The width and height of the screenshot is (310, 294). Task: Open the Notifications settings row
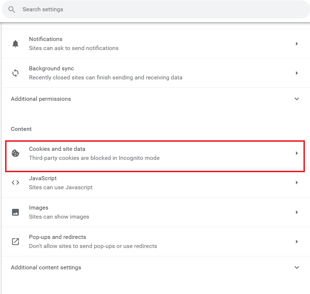[x=156, y=44]
